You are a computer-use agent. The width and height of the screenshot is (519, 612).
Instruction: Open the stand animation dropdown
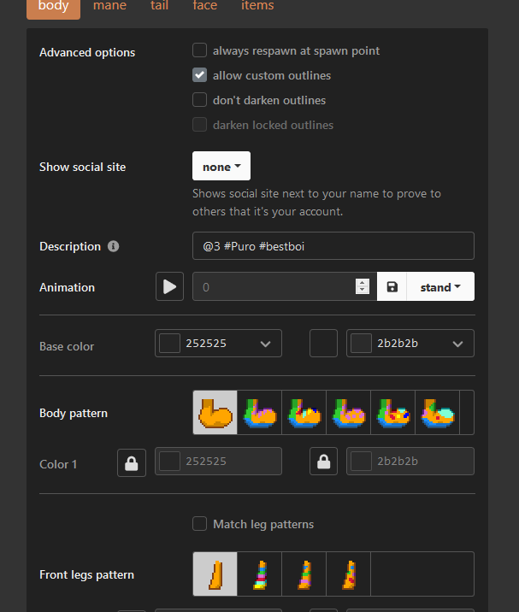(440, 287)
